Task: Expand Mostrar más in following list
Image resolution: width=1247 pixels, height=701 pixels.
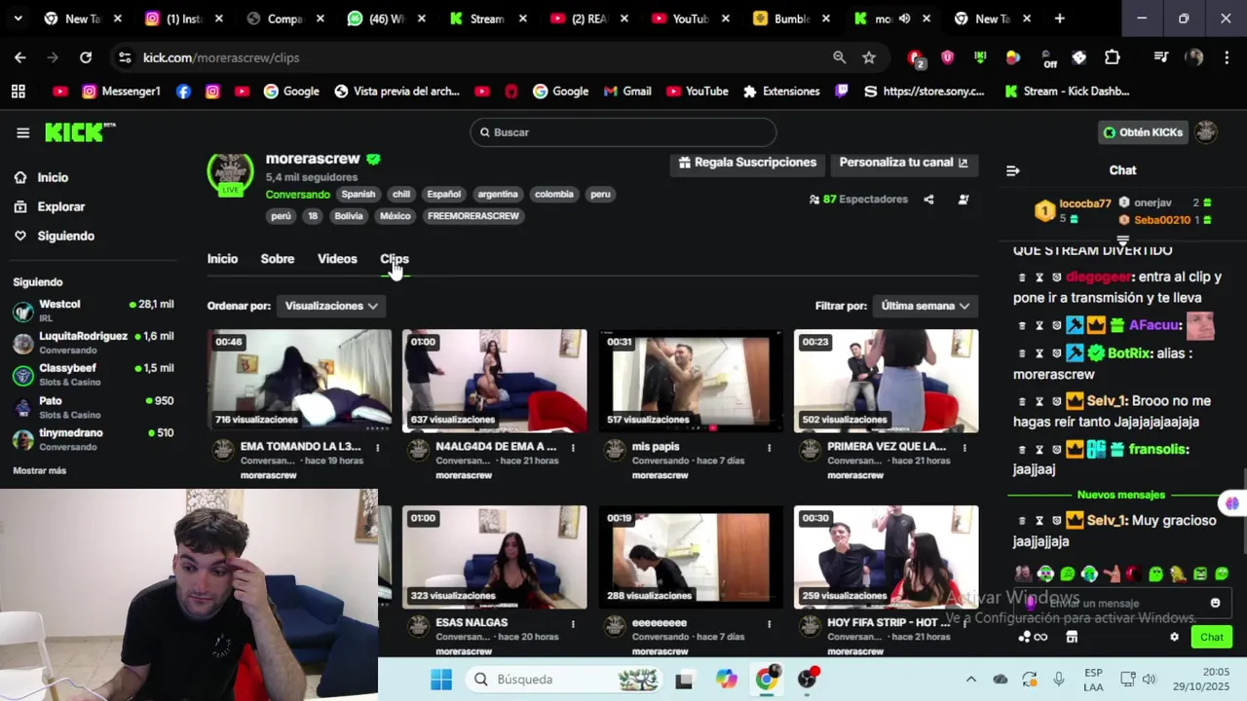Action: [x=39, y=471]
